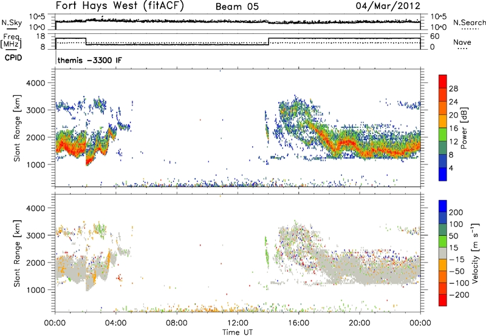Click the red bottom segment of Velocity color bar
The image size is (486, 336).
coord(443,300)
